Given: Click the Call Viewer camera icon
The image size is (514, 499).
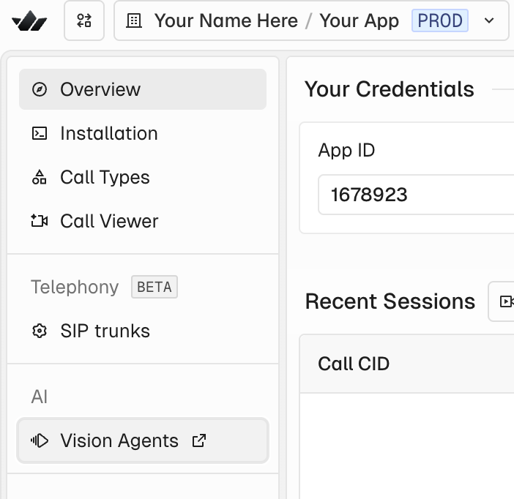Looking at the screenshot, I should [x=40, y=221].
